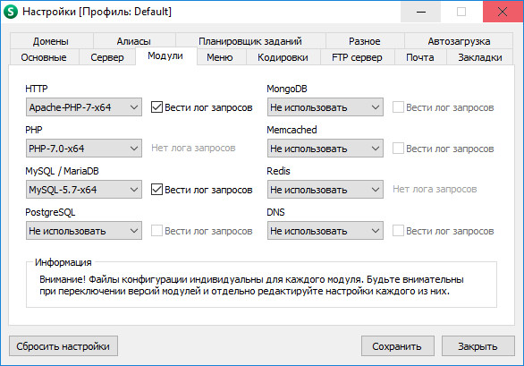
Task: Click the green Open Server app icon
Action: 11,12
